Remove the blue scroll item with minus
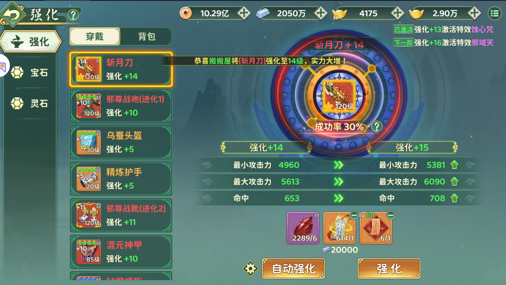506x285 pixels. pyautogui.click(x=354, y=215)
